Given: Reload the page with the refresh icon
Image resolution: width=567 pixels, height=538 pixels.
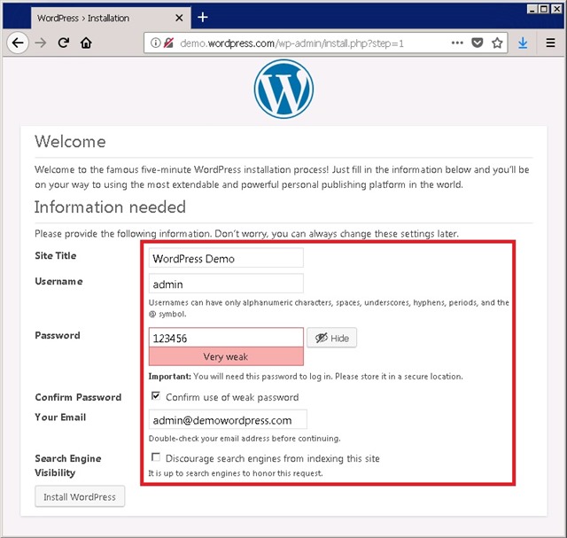Looking at the screenshot, I should click(64, 43).
